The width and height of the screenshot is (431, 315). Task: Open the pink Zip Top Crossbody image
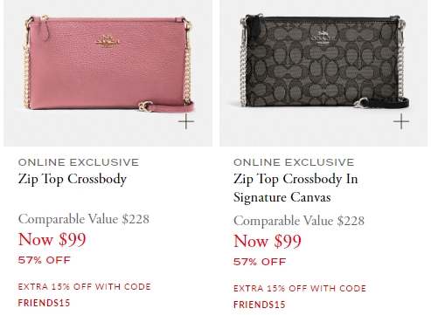108,73
